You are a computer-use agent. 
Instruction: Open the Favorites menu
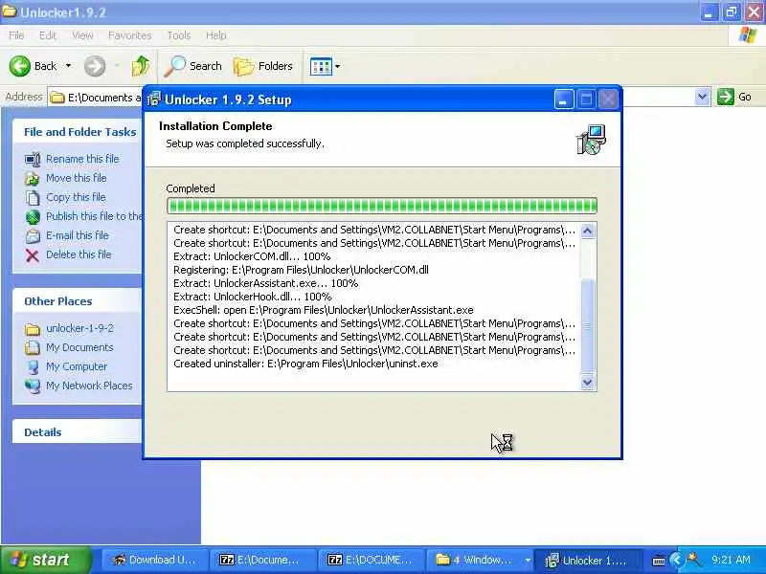[129, 35]
